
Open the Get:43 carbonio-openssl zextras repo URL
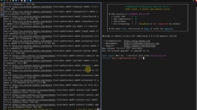coord(34,95)
